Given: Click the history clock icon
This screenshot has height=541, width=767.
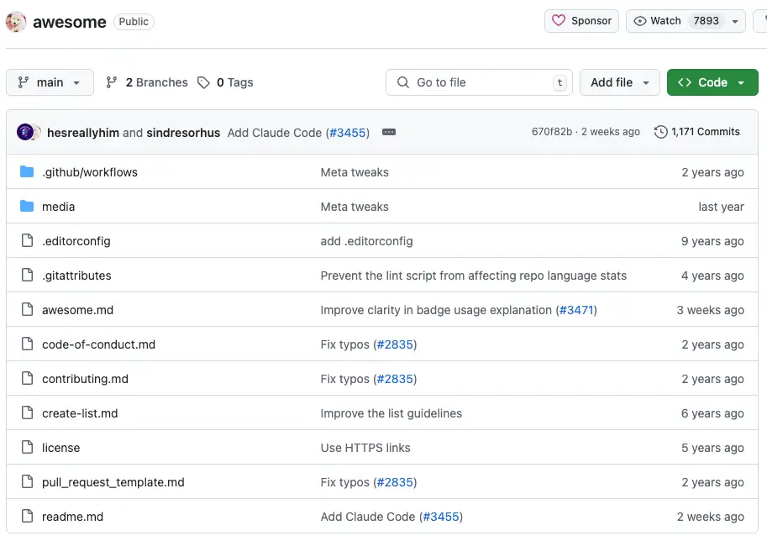Looking at the screenshot, I should click(x=661, y=132).
